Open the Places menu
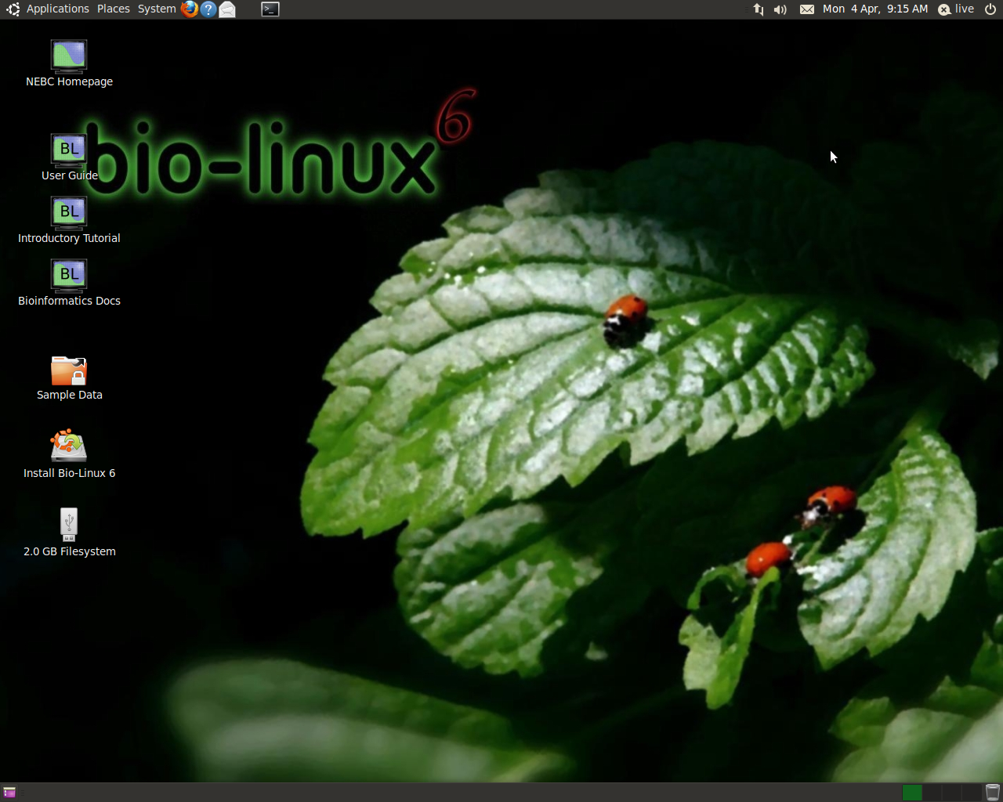 (113, 9)
